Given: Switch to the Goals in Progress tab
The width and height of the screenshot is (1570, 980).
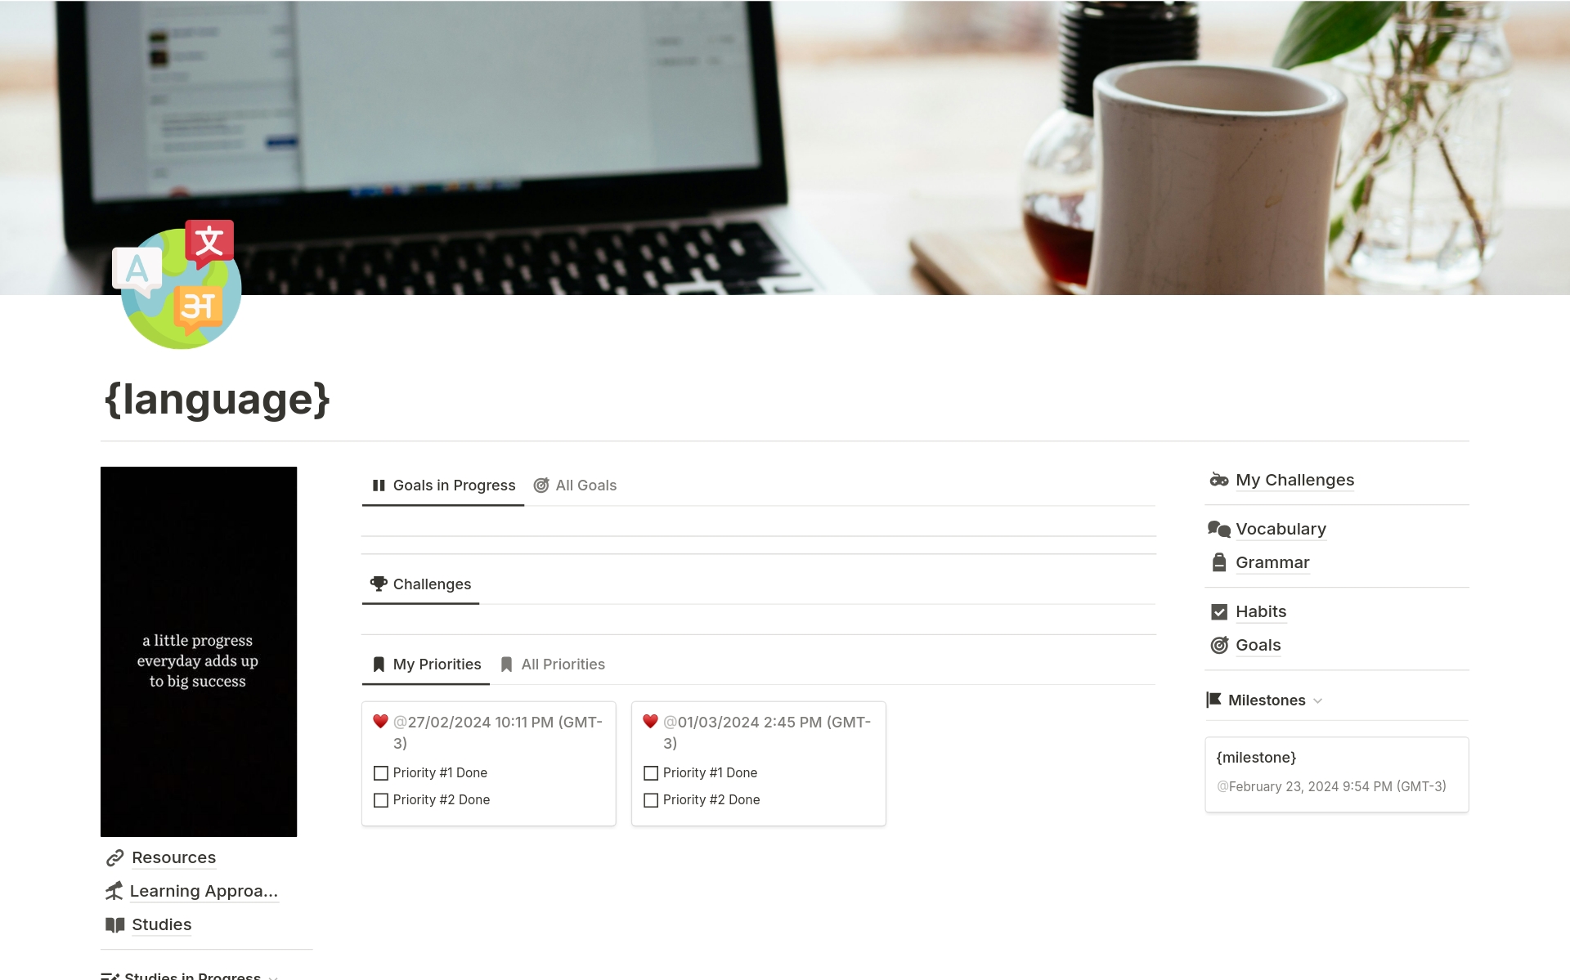Looking at the screenshot, I should coord(445,486).
